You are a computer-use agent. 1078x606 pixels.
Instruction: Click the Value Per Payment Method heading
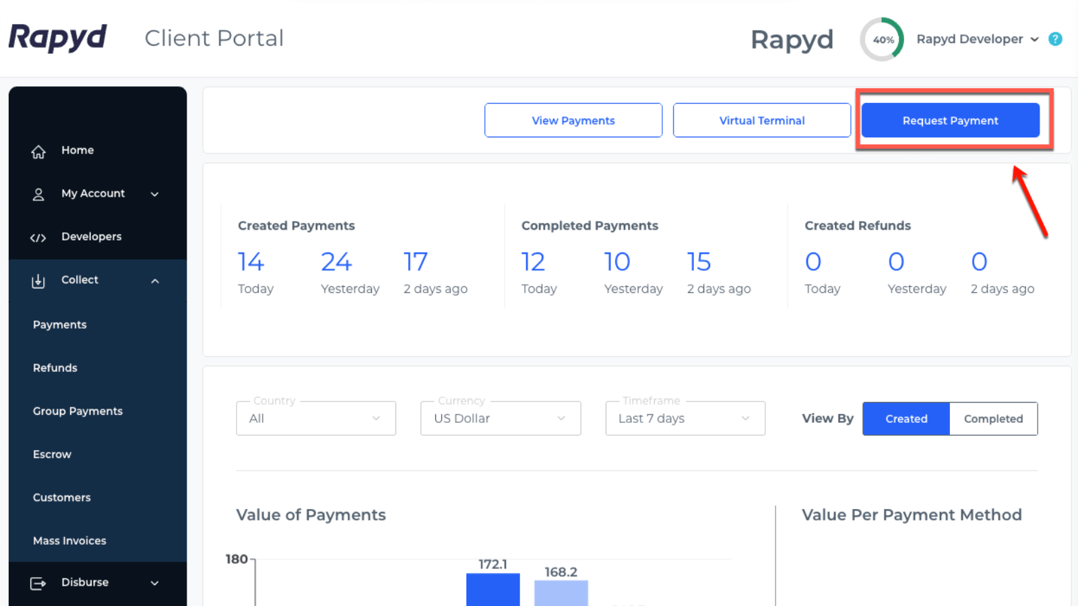[x=912, y=514]
